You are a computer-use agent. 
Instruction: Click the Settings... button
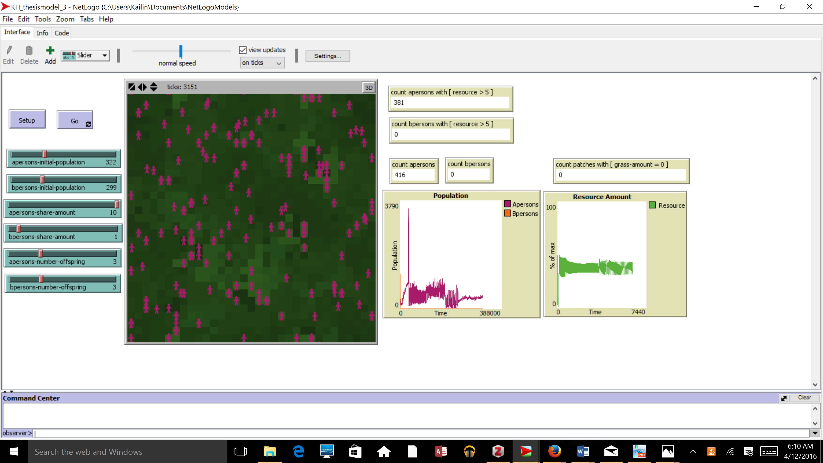click(327, 56)
